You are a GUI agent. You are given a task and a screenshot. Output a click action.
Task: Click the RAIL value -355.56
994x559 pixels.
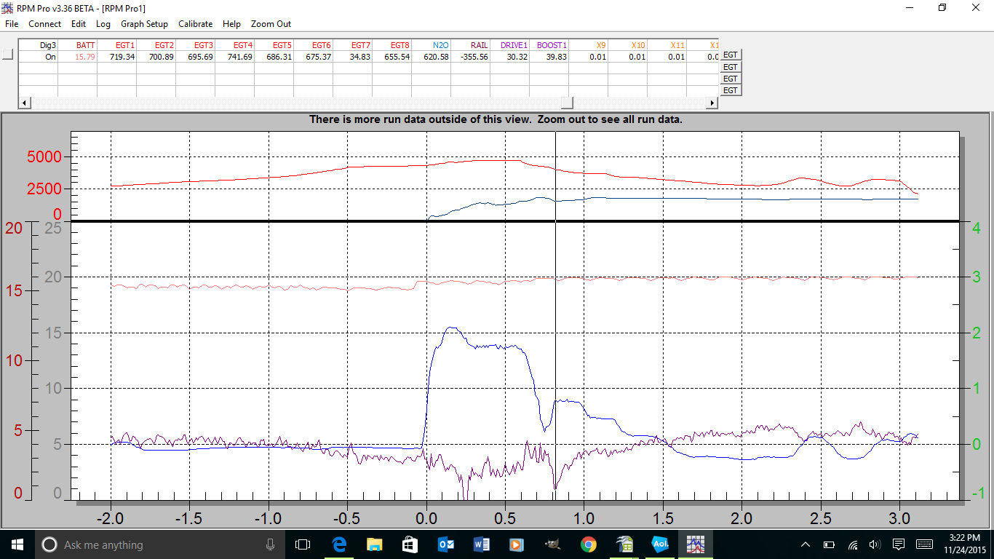click(474, 57)
